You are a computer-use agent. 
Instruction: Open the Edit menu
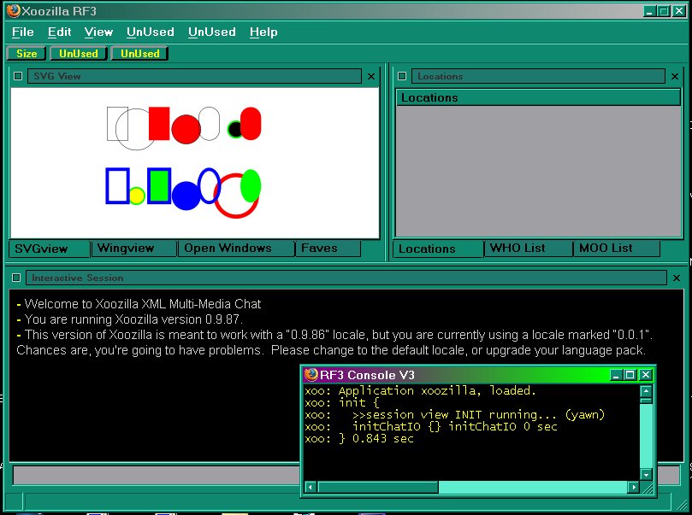tap(59, 32)
